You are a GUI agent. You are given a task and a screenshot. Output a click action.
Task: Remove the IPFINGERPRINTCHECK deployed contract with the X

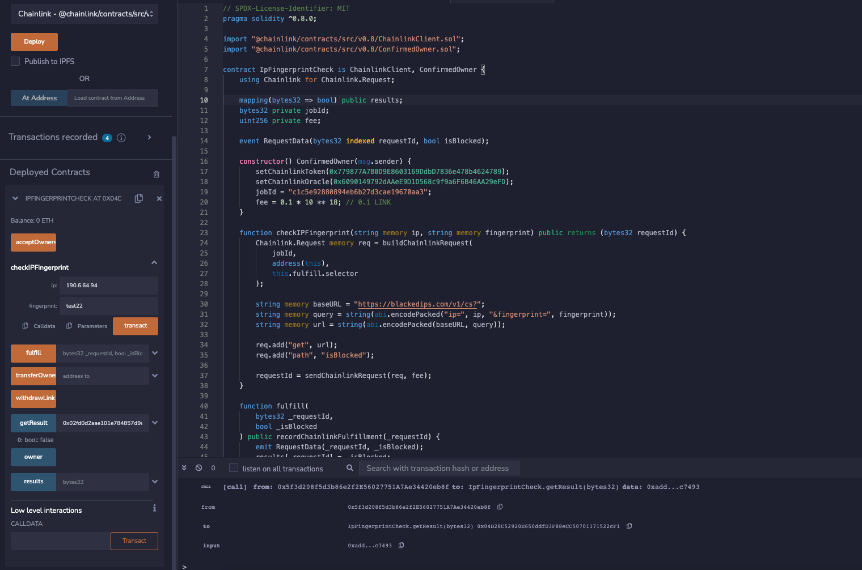click(x=159, y=198)
